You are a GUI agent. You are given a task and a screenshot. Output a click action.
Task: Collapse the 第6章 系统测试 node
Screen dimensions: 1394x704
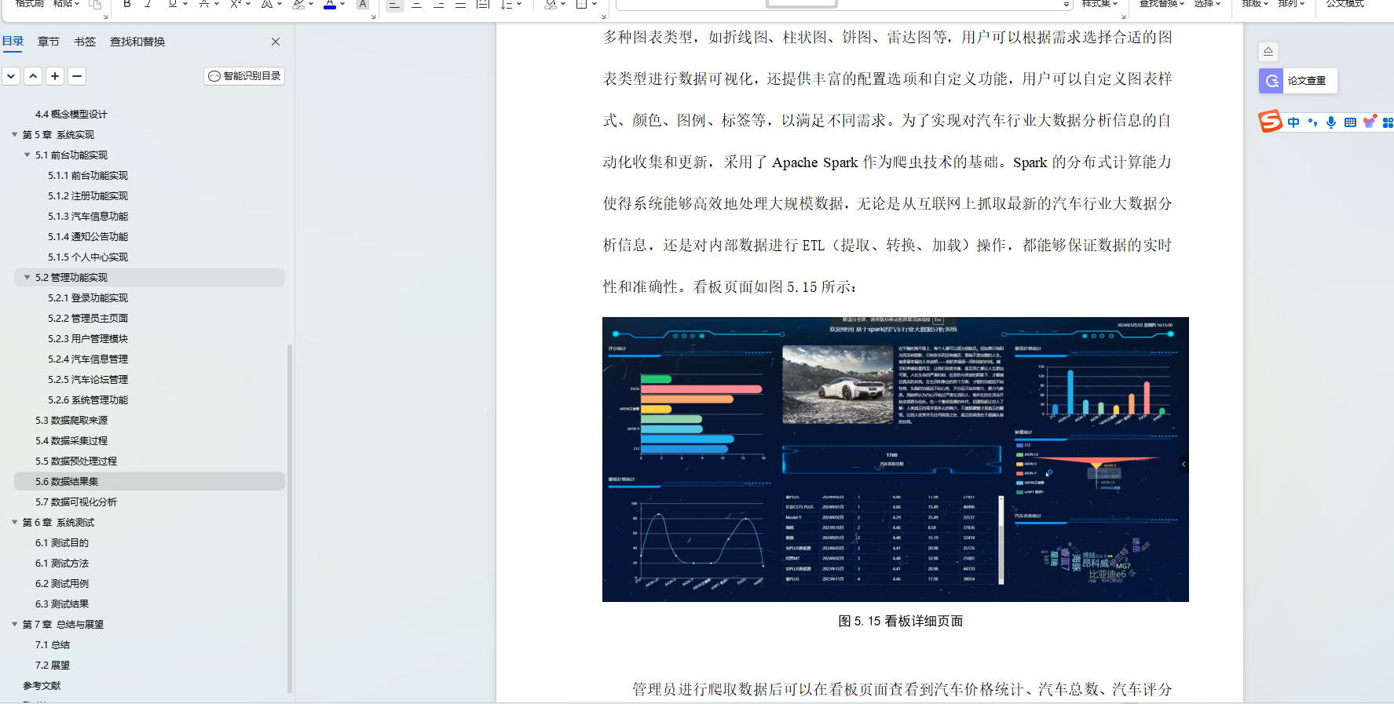tap(14, 523)
